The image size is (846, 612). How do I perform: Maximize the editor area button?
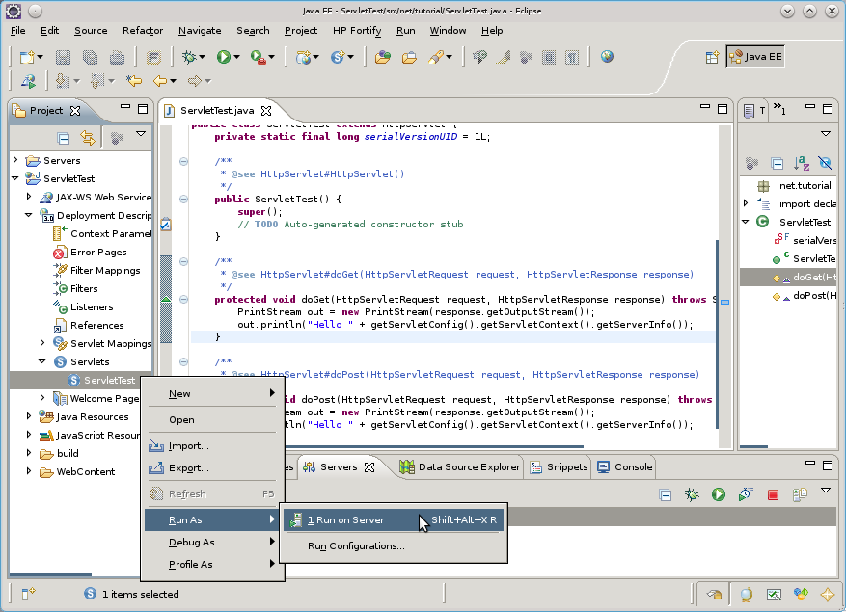pos(723,109)
